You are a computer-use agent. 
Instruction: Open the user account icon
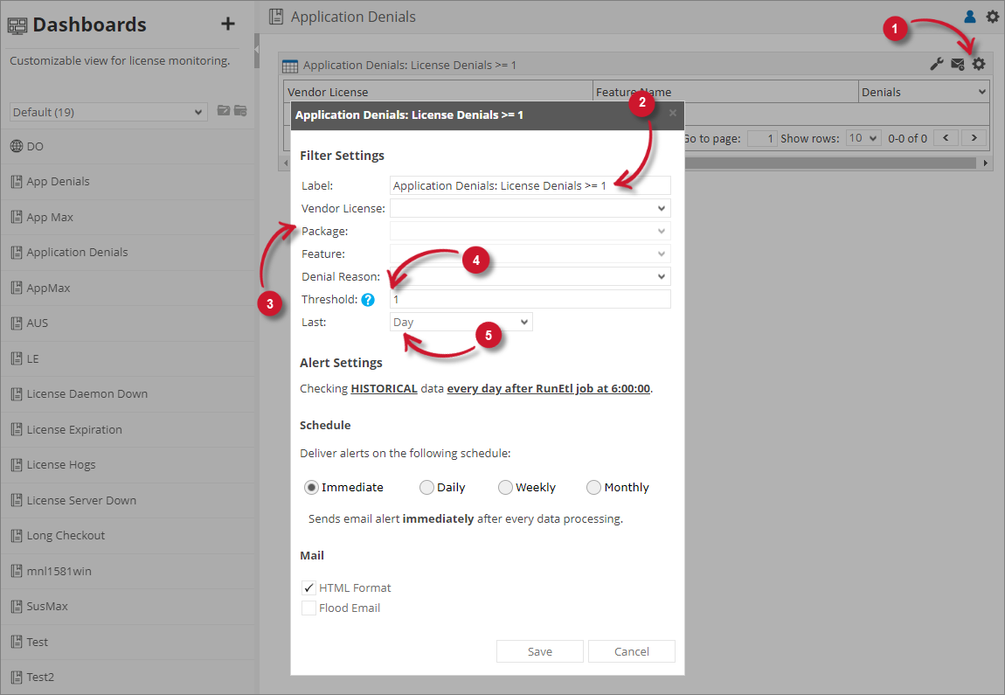click(970, 17)
